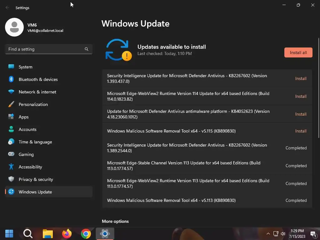Select Windows Update in the sidebar
The width and height of the screenshot is (320, 240).
coord(48,192)
